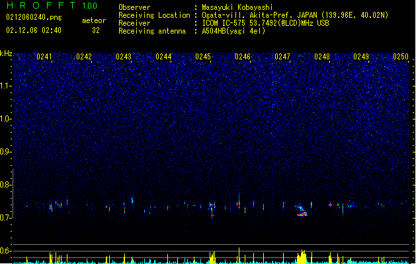
Task: Click the 0.6 frequency axis label
Action: tap(6, 251)
